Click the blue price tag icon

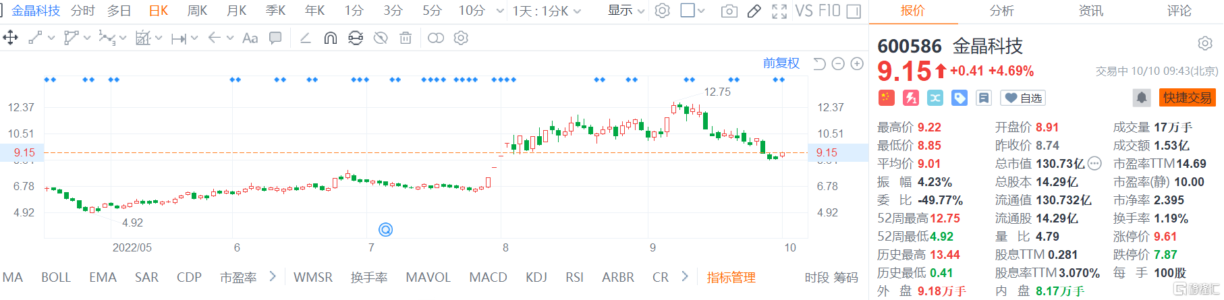(x=959, y=98)
